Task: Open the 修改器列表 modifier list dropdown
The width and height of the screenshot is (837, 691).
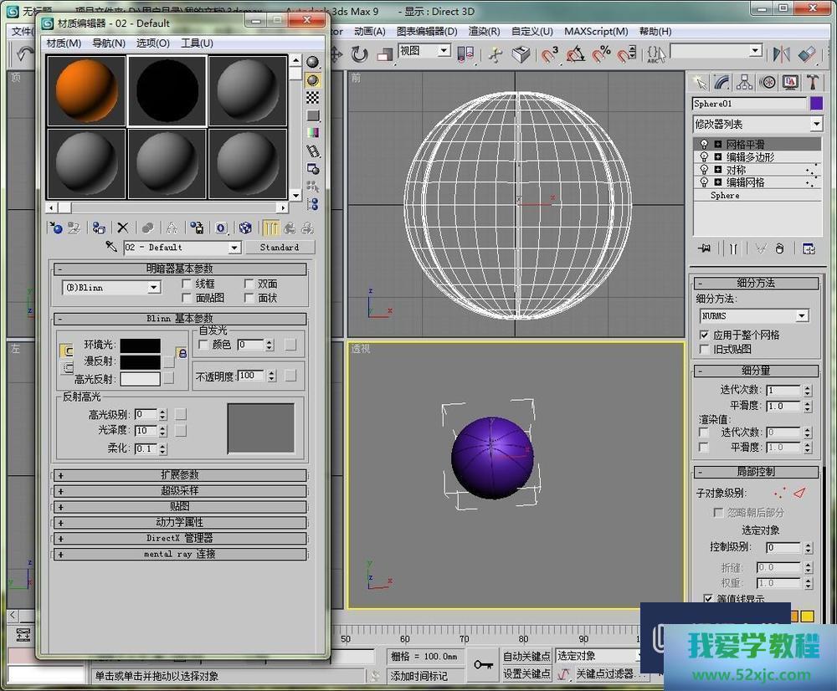Action: tap(816, 124)
